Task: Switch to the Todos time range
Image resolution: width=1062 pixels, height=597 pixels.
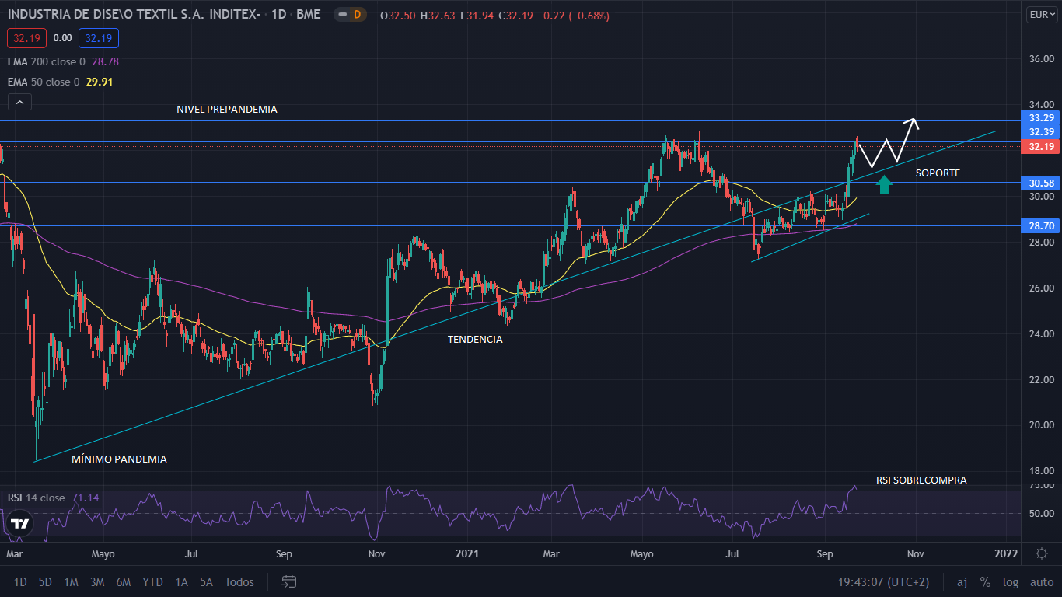Action: pyautogui.click(x=239, y=582)
